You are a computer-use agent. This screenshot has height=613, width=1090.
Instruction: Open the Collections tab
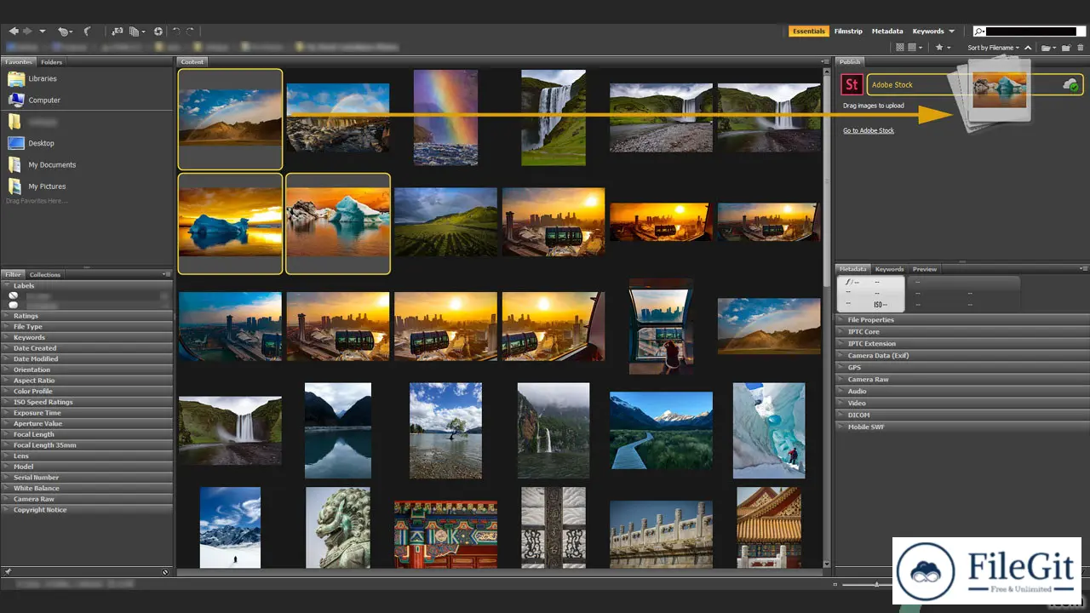click(45, 274)
